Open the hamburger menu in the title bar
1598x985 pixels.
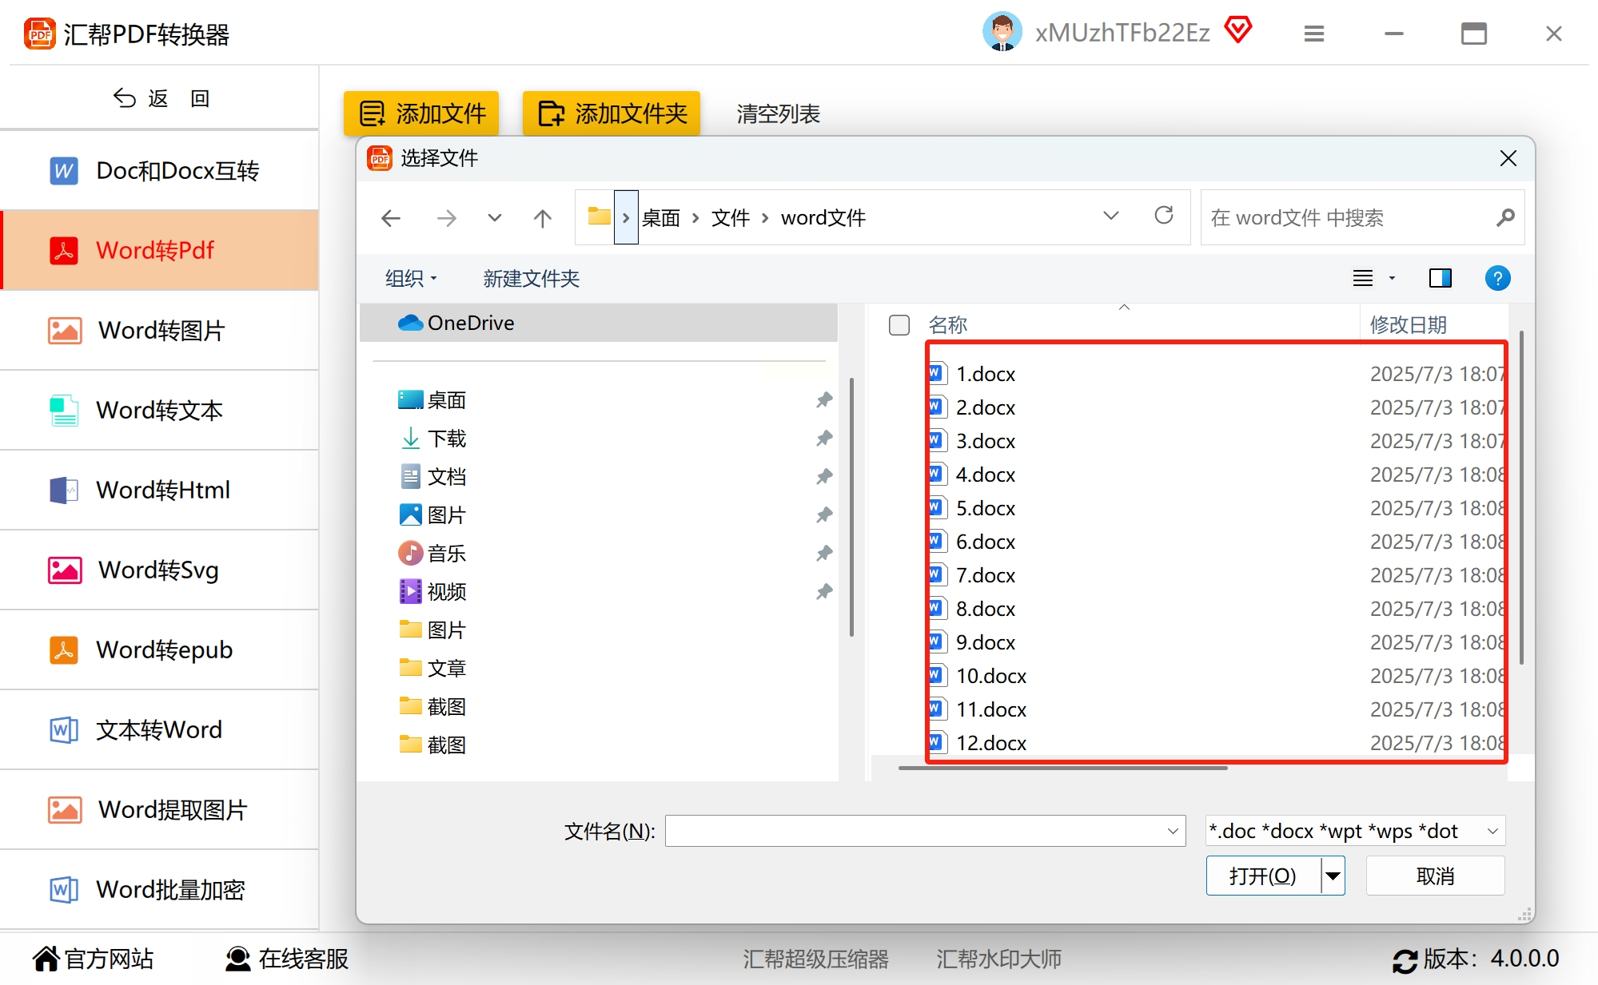click(1314, 34)
